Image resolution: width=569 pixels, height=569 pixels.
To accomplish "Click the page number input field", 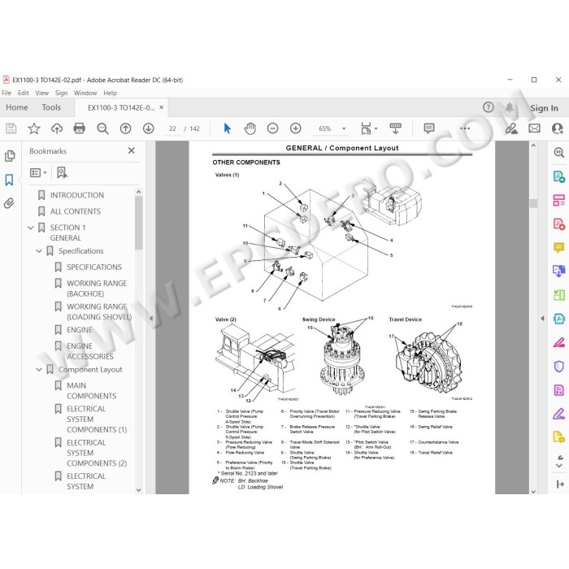I will 172,128.
